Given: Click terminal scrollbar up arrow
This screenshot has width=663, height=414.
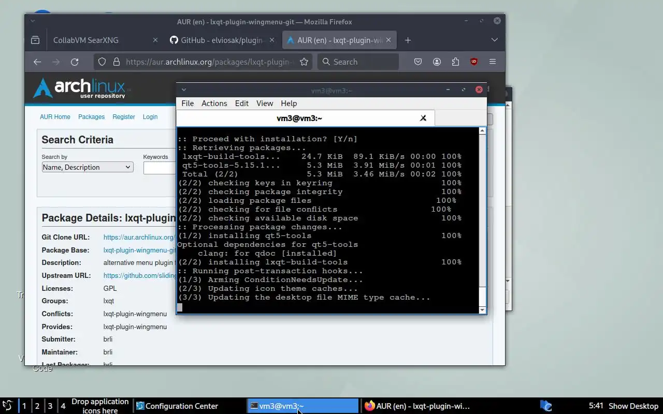Looking at the screenshot, I should [x=482, y=131].
